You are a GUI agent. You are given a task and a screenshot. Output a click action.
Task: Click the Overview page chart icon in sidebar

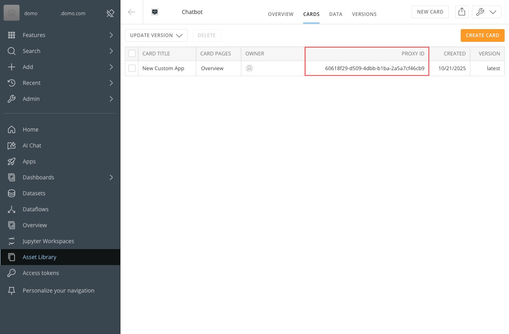(12, 225)
